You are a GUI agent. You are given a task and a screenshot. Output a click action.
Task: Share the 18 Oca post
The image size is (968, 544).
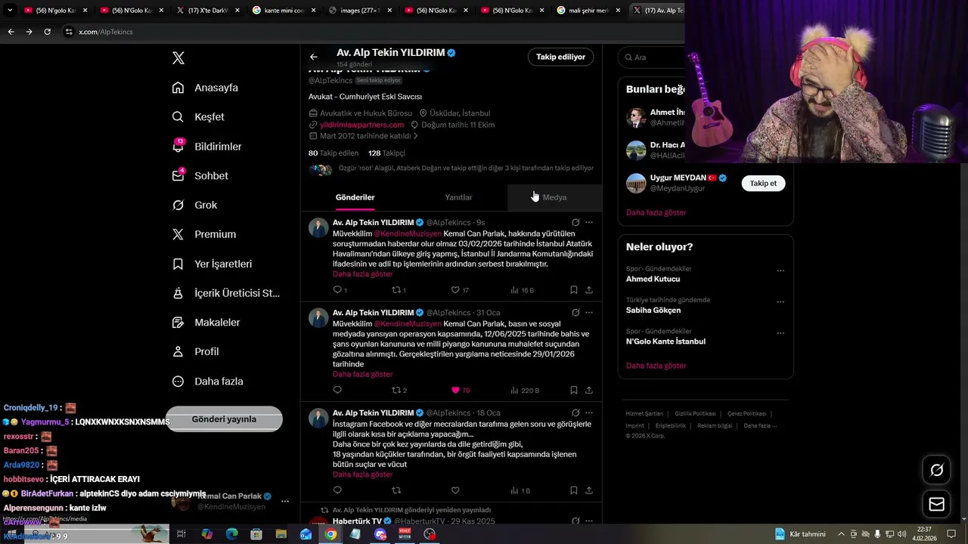click(589, 490)
